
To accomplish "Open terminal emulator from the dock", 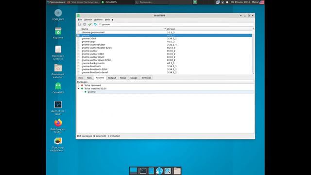I will [143, 171].
